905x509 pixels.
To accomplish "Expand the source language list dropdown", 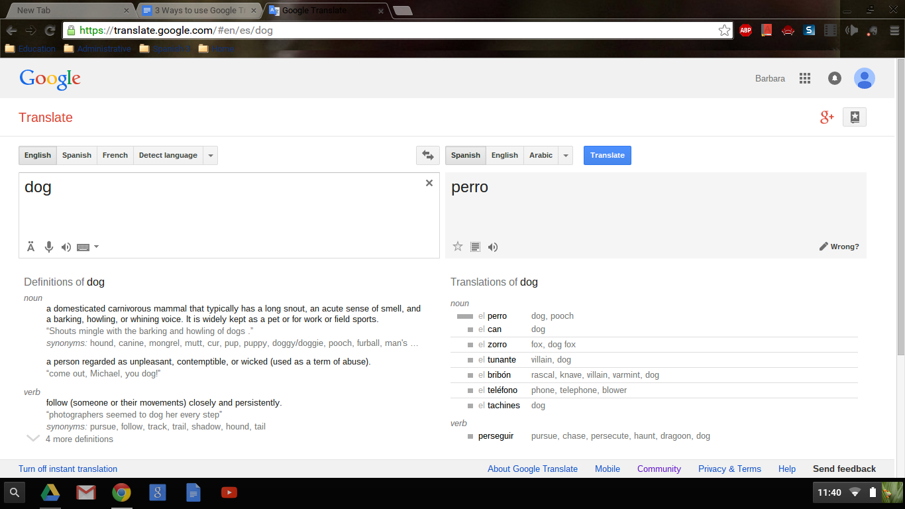I will click(211, 155).
